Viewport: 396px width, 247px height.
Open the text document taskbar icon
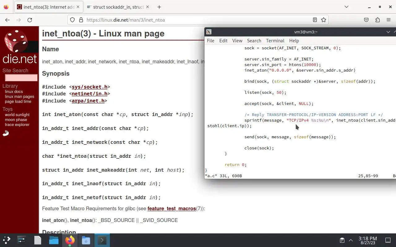[38, 240]
